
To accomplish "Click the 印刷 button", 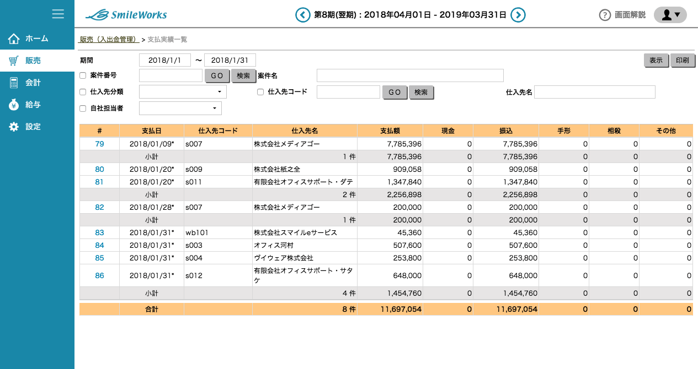I will pyautogui.click(x=683, y=61).
